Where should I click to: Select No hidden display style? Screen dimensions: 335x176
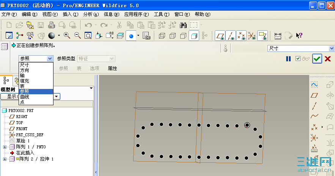coord(183,36)
